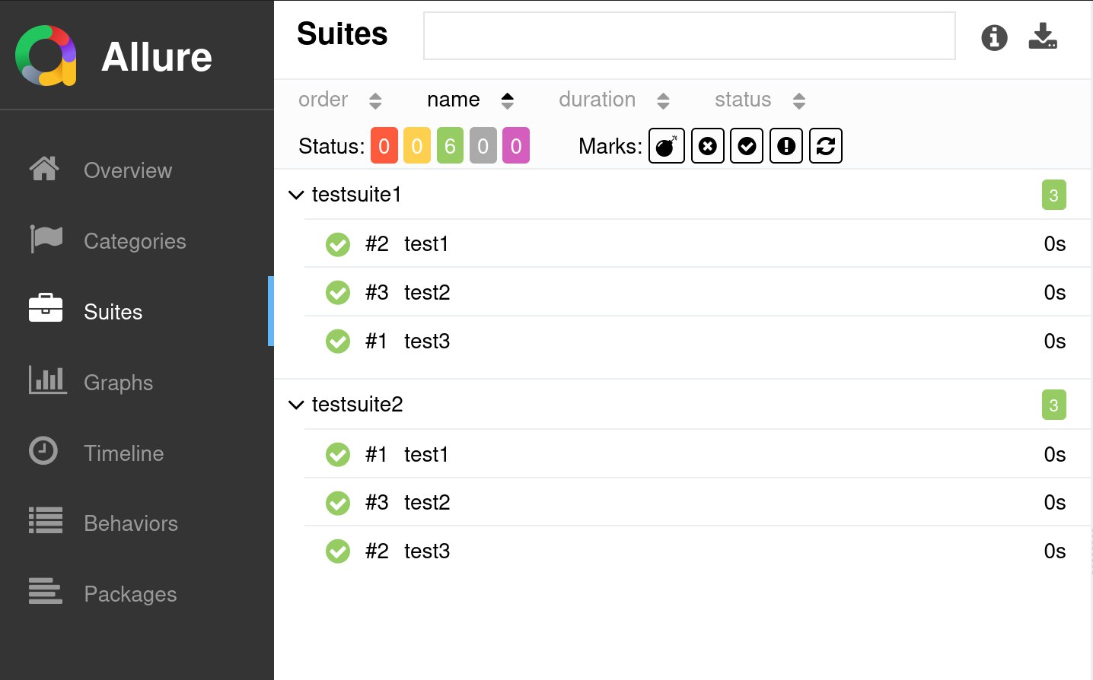Toggle the retries mark filter
The image size is (1093, 680).
(826, 146)
